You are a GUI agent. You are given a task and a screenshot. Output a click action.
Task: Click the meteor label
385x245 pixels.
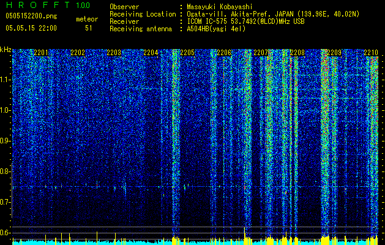[x=87, y=19]
